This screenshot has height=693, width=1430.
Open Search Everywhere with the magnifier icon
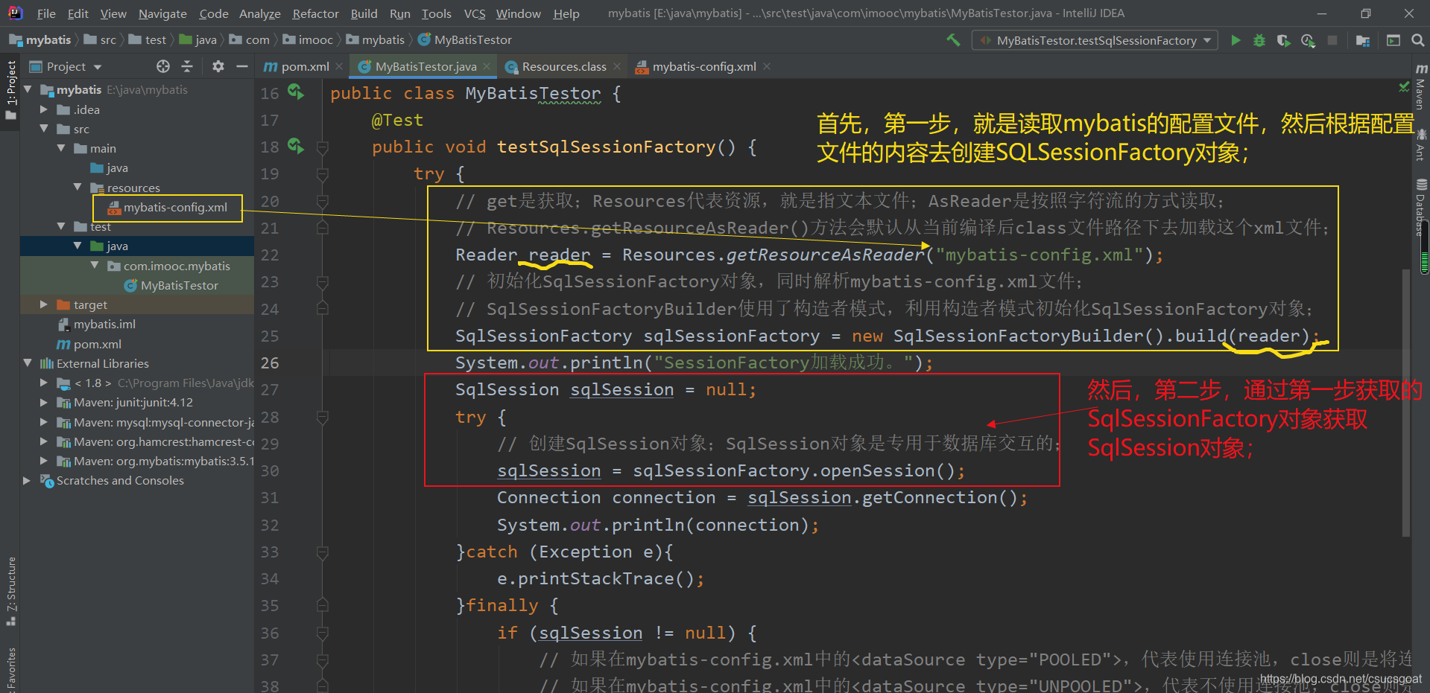click(x=1417, y=40)
